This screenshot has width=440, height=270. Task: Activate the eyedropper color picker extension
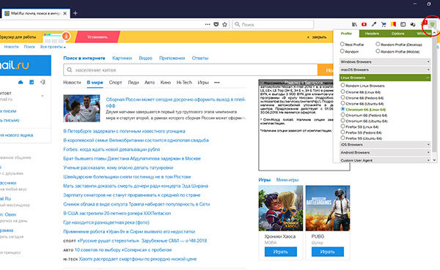click(374, 24)
